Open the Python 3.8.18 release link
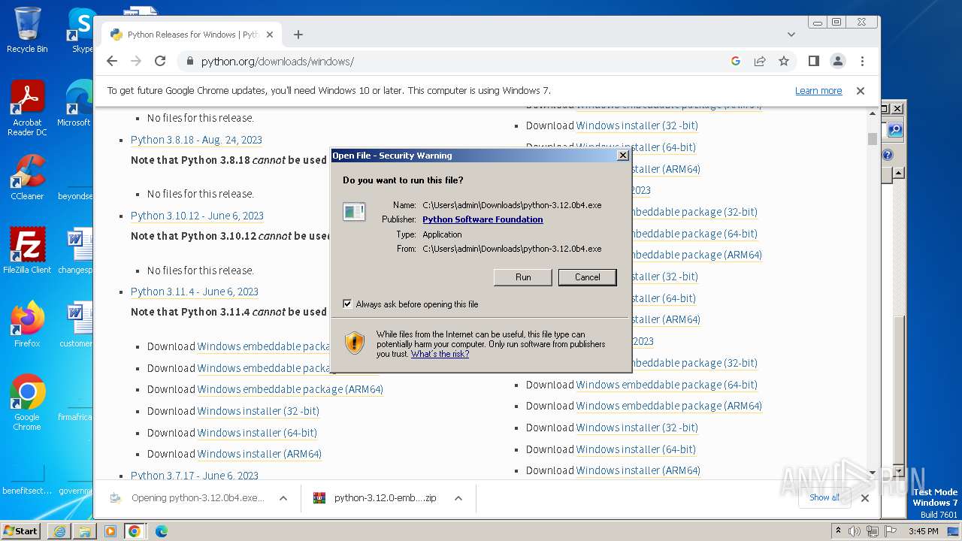Viewport: 962px width, 541px height. (x=196, y=140)
